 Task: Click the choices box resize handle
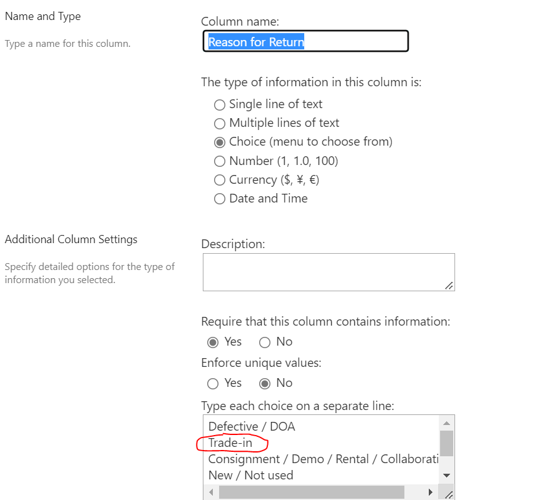tap(449, 494)
